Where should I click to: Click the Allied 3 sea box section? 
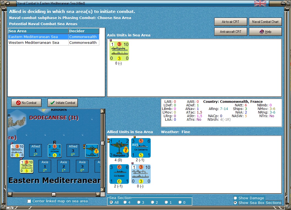pyautogui.click(x=73, y=150)
